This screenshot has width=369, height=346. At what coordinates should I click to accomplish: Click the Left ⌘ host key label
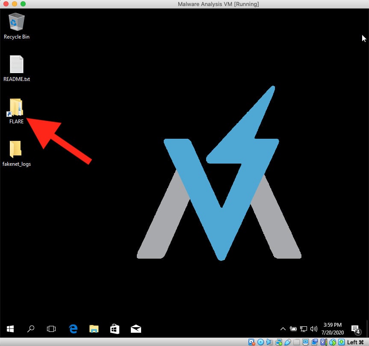click(356, 342)
